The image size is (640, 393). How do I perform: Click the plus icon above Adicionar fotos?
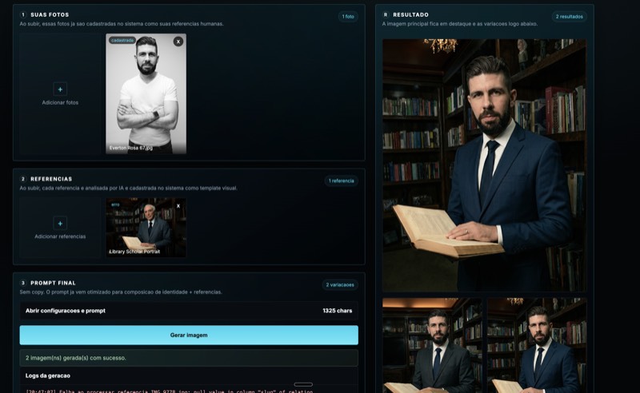tap(60, 89)
